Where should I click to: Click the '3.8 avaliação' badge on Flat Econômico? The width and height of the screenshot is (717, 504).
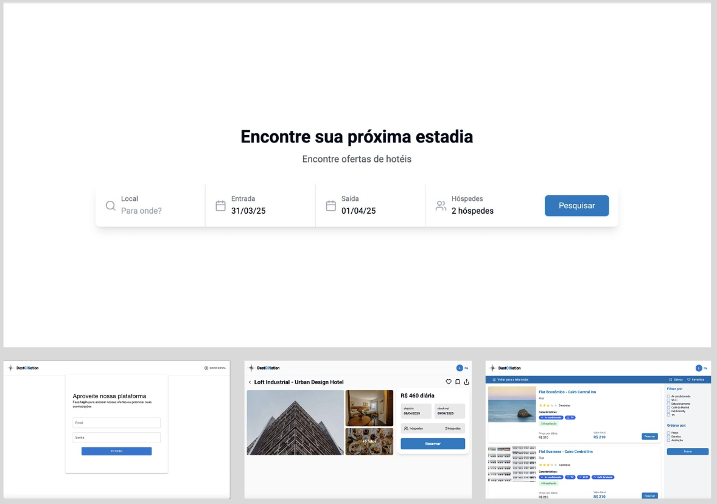549,424
